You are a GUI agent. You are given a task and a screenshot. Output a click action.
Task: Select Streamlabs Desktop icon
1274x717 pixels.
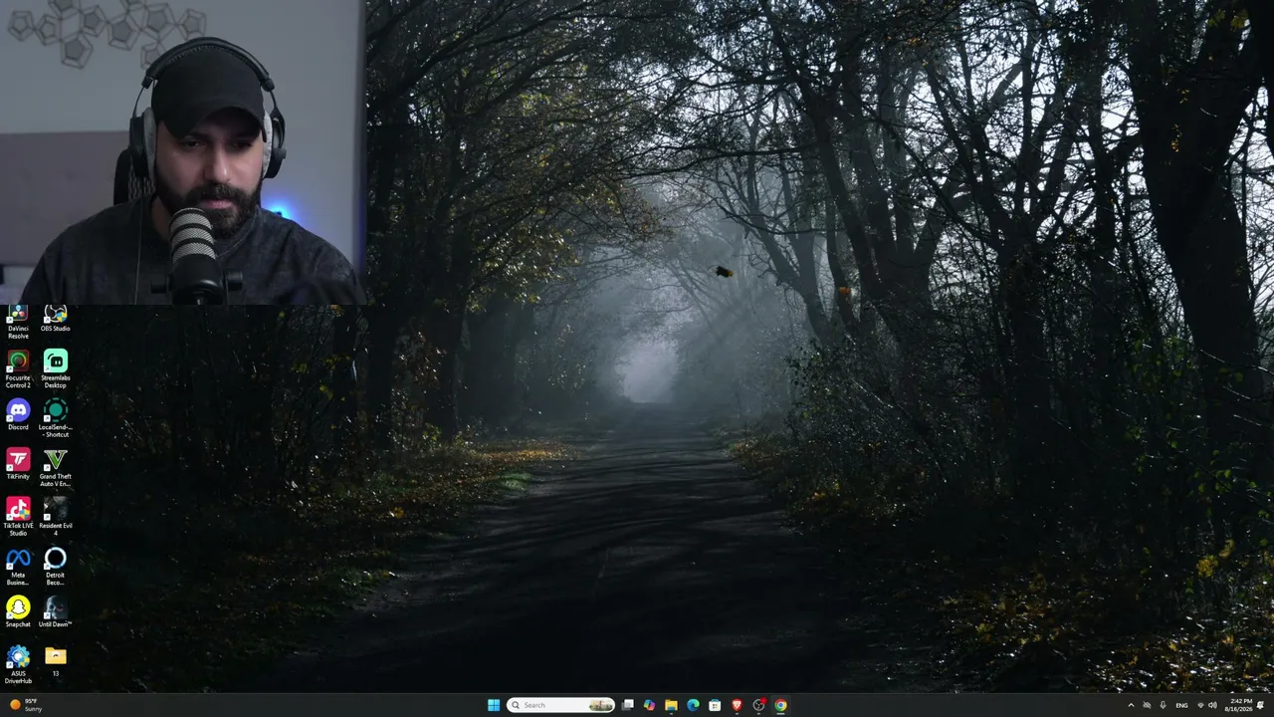click(55, 368)
